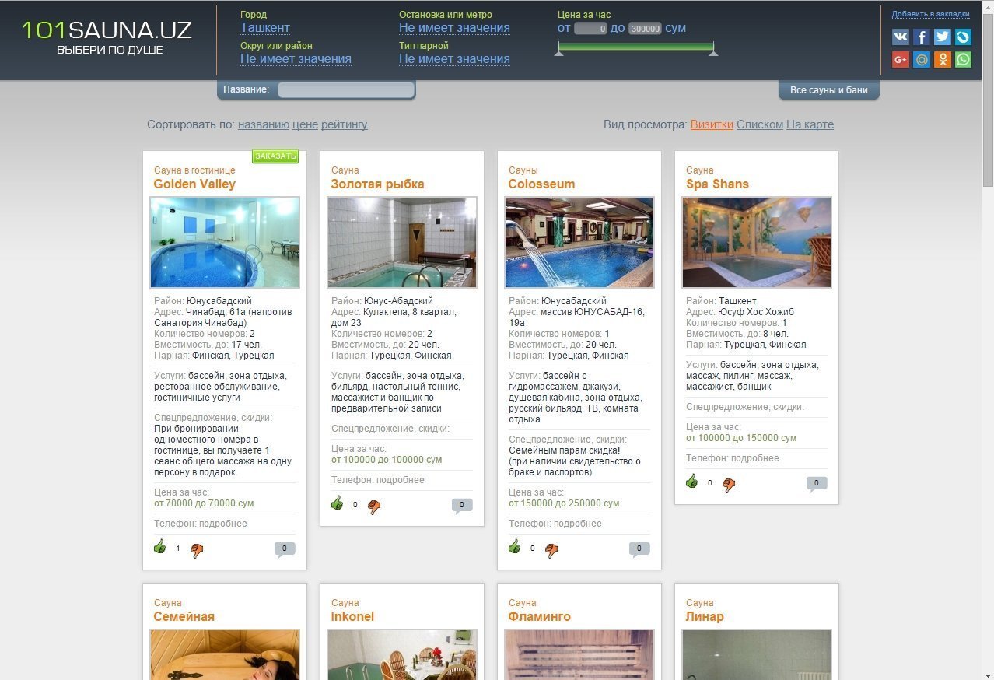
Task: Sort saunas by названию
Action: pos(264,124)
